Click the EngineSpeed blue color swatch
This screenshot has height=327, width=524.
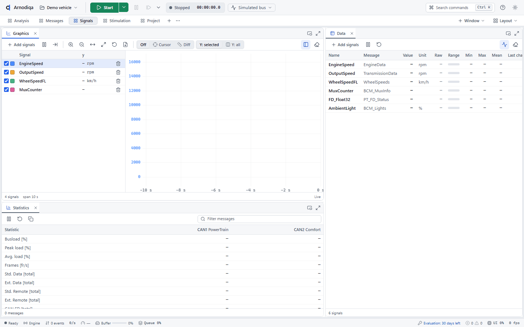tap(12, 64)
